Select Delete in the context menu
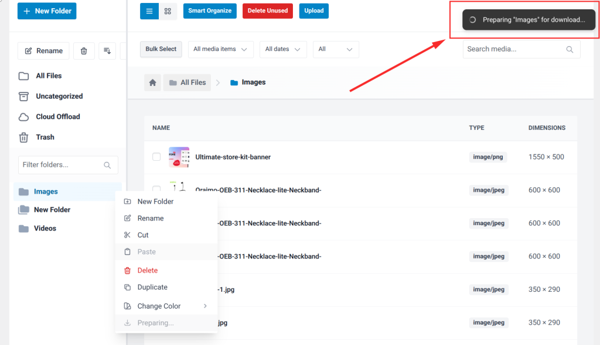Viewport: 600px width, 345px height. point(147,270)
